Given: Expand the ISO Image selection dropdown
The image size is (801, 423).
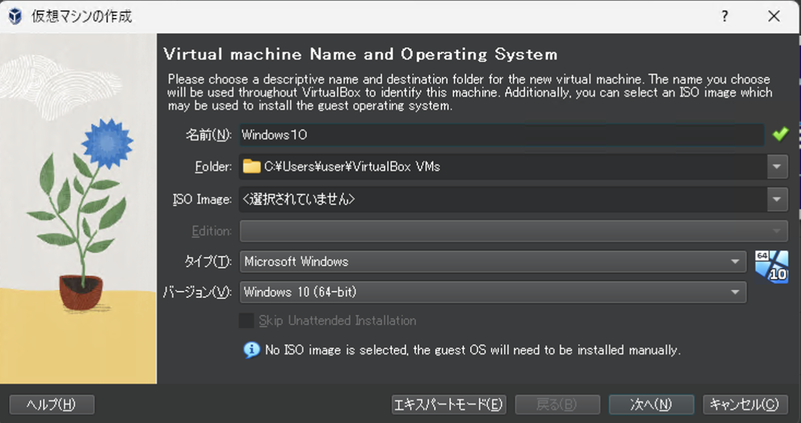Looking at the screenshot, I should point(776,199).
